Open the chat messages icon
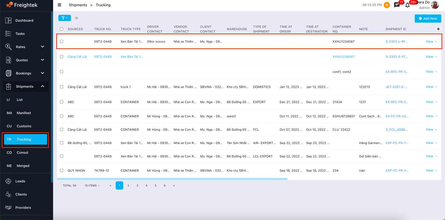This screenshot has height=220, width=445. click(397, 5)
